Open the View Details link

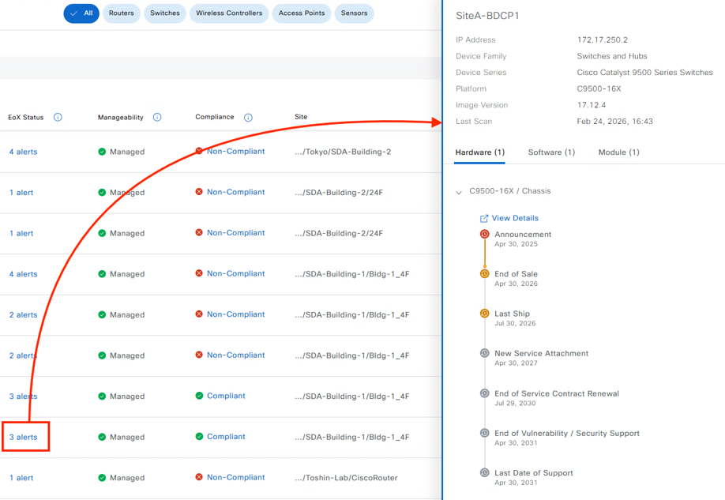[514, 218]
